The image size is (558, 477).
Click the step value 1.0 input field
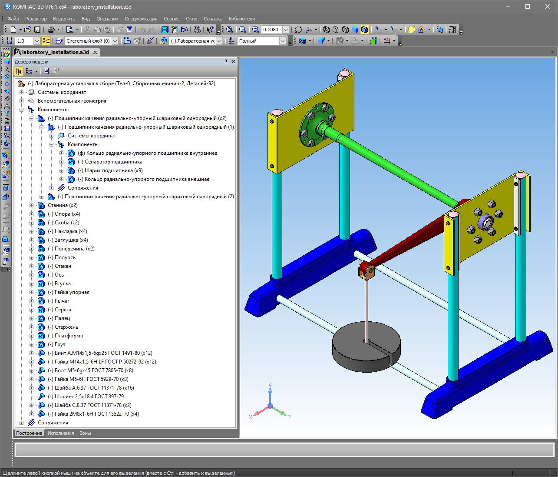[24, 41]
